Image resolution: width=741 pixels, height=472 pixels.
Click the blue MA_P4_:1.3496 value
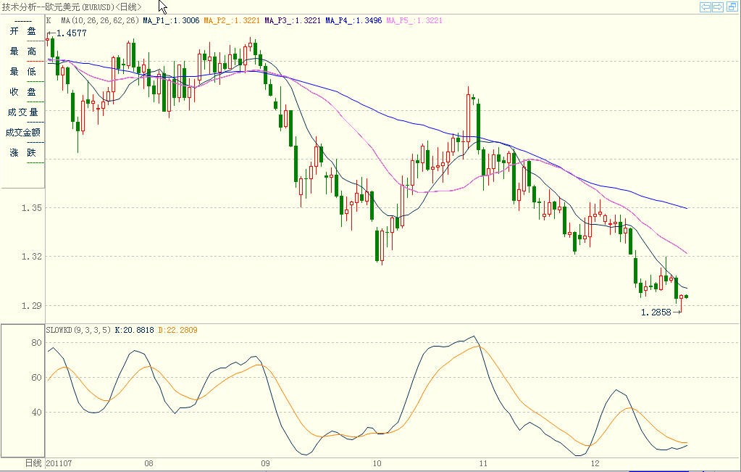tap(353, 20)
